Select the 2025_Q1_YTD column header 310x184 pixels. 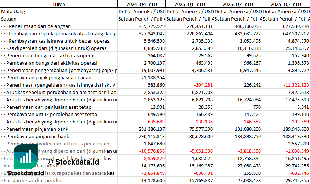coord(190,4)
